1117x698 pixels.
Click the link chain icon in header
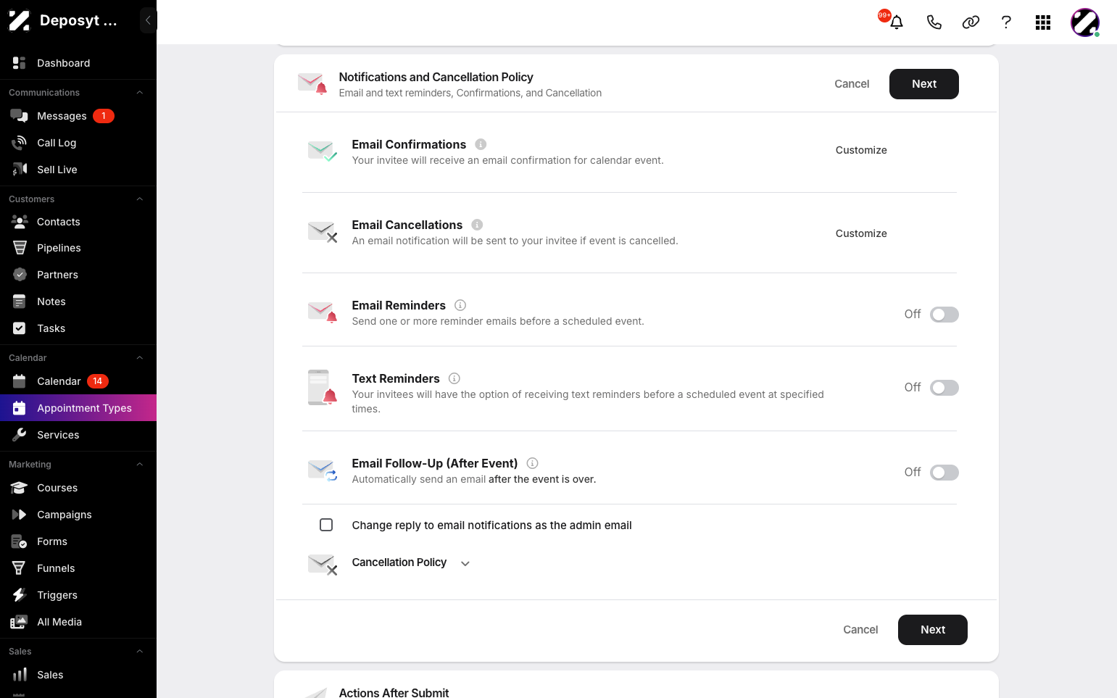pos(971,22)
